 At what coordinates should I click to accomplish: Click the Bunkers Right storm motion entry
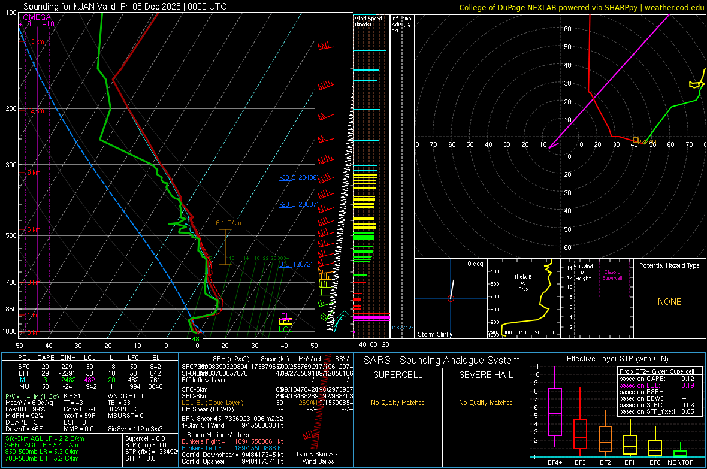pyautogui.click(x=232, y=441)
